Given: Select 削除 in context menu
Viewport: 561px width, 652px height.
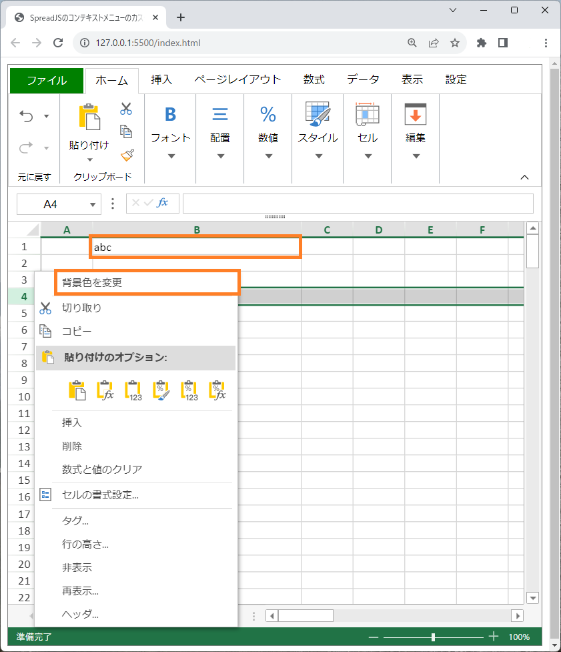Looking at the screenshot, I should [136, 446].
